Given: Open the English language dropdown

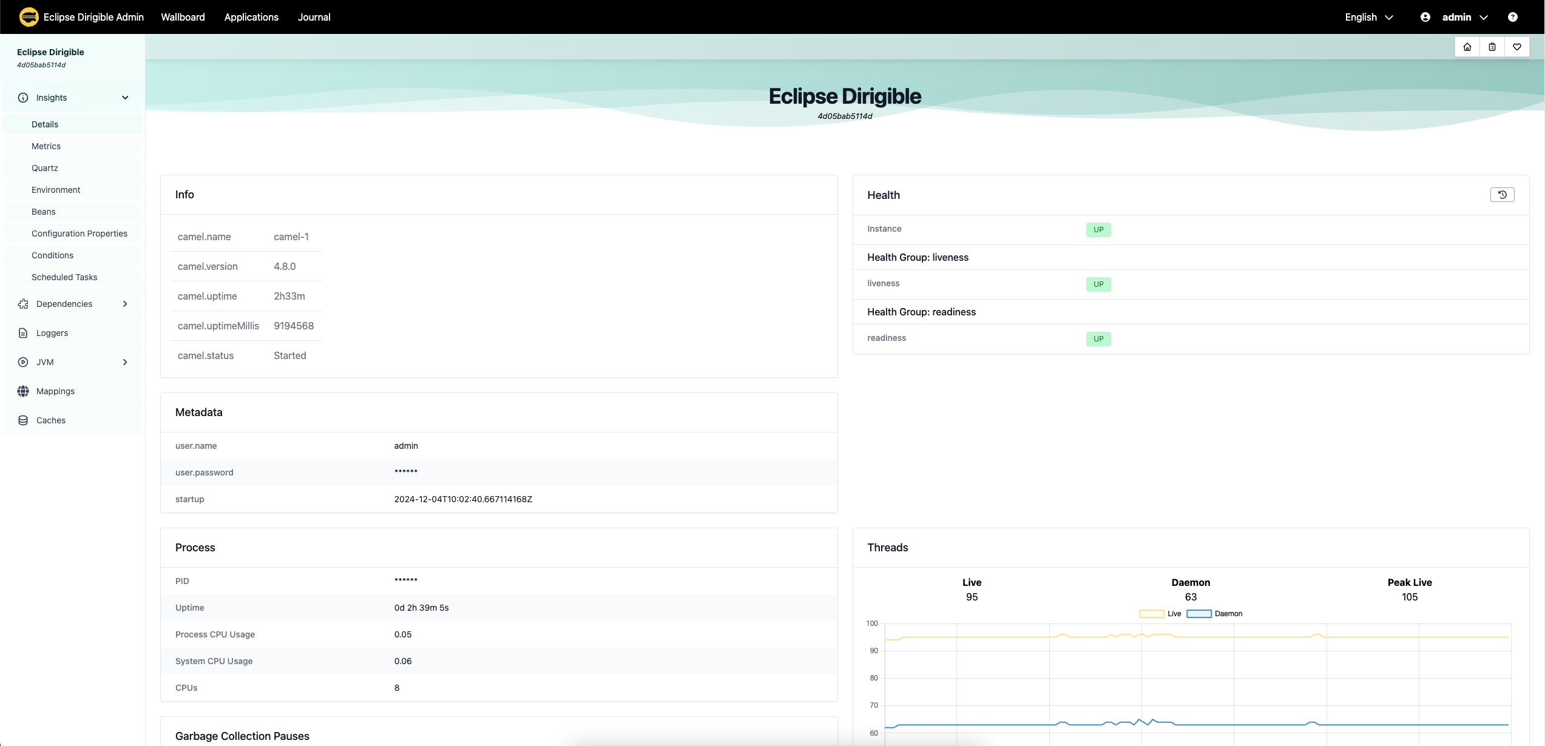Looking at the screenshot, I should tap(1369, 17).
